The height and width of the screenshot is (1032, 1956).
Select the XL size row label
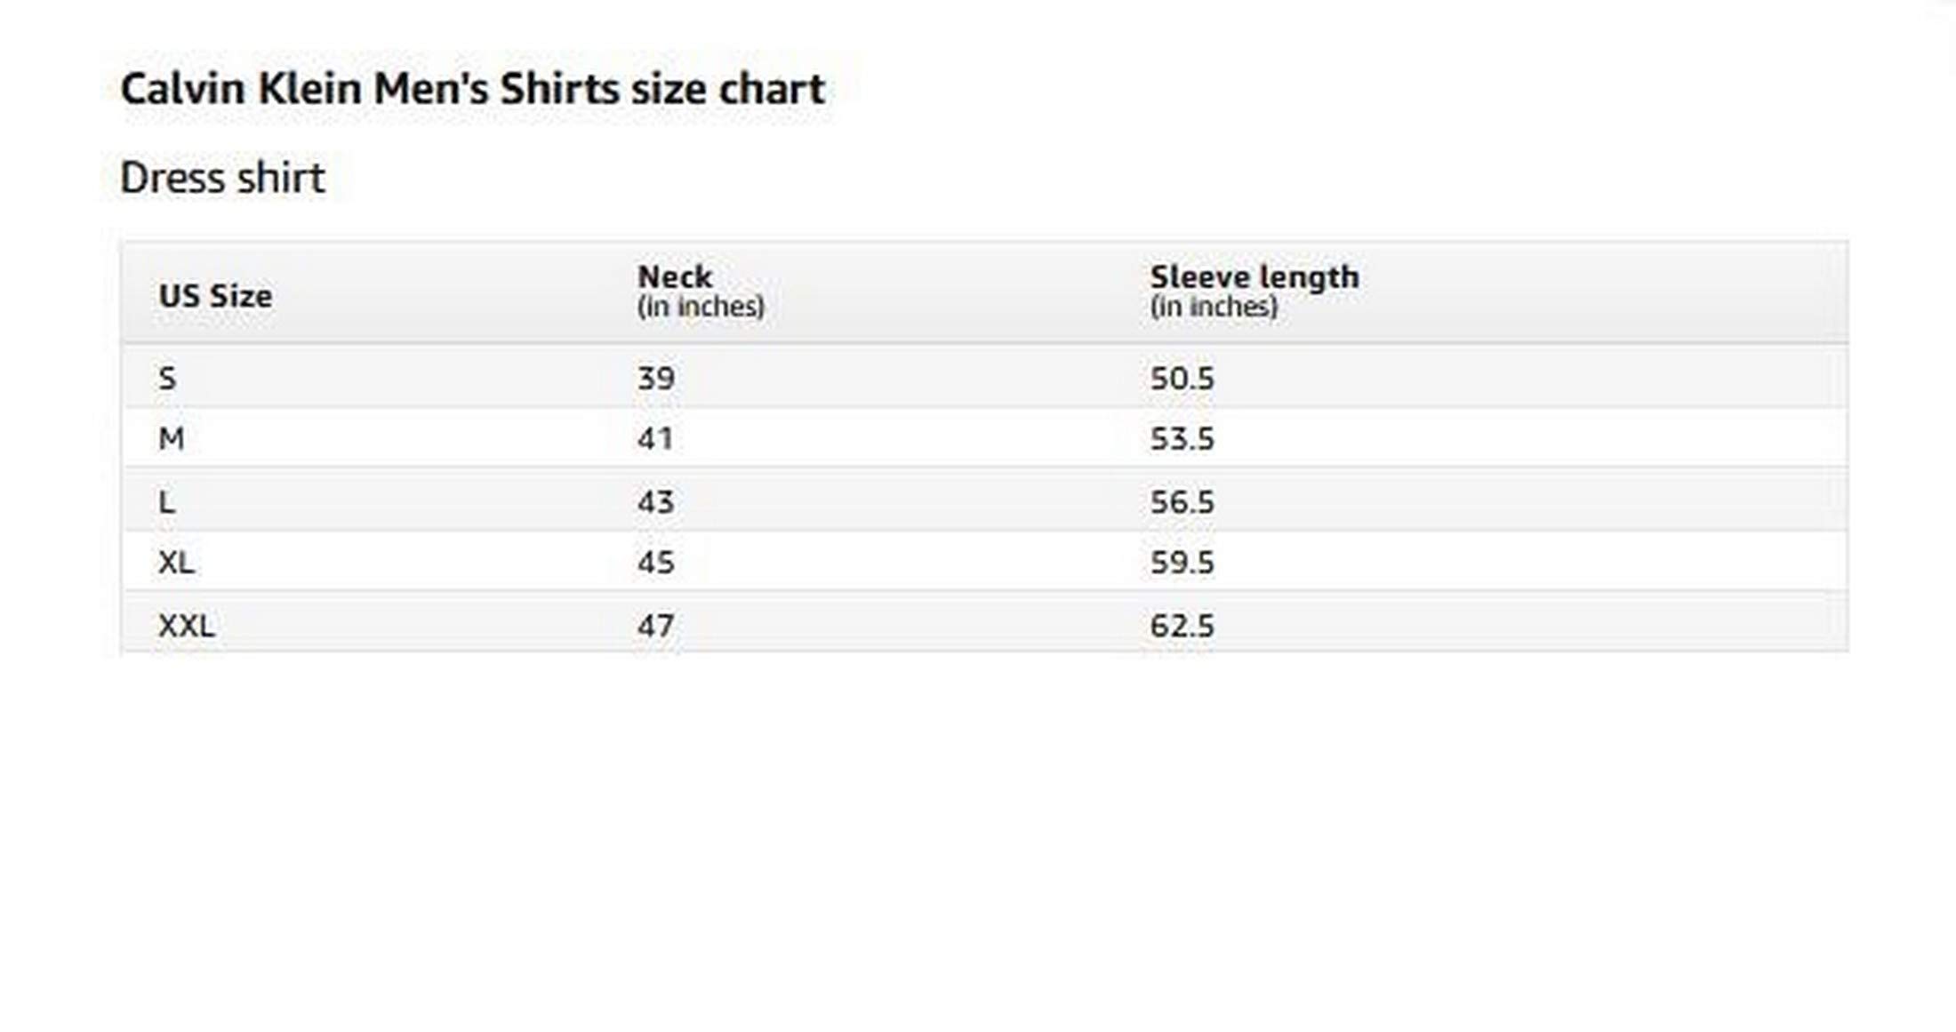tap(176, 563)
